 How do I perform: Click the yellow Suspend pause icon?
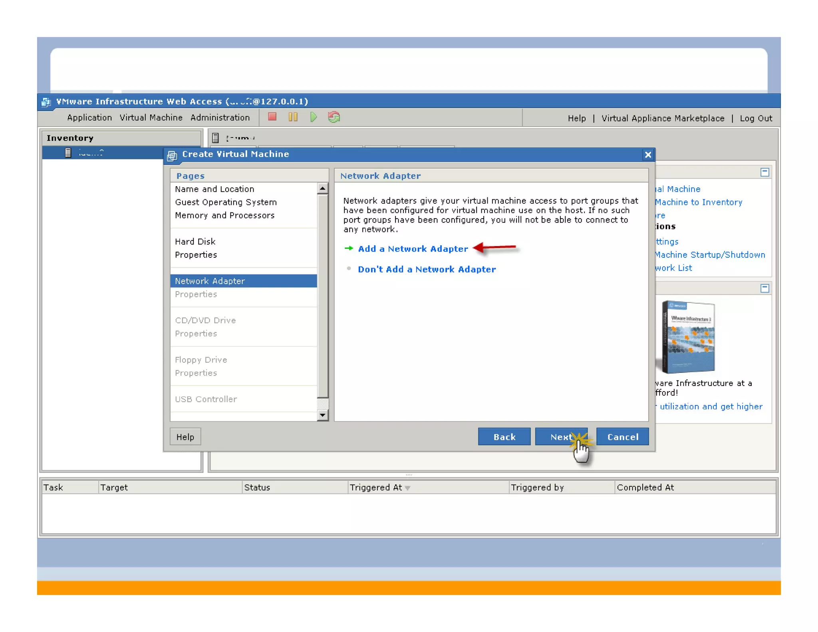click(x=293, y=117)
